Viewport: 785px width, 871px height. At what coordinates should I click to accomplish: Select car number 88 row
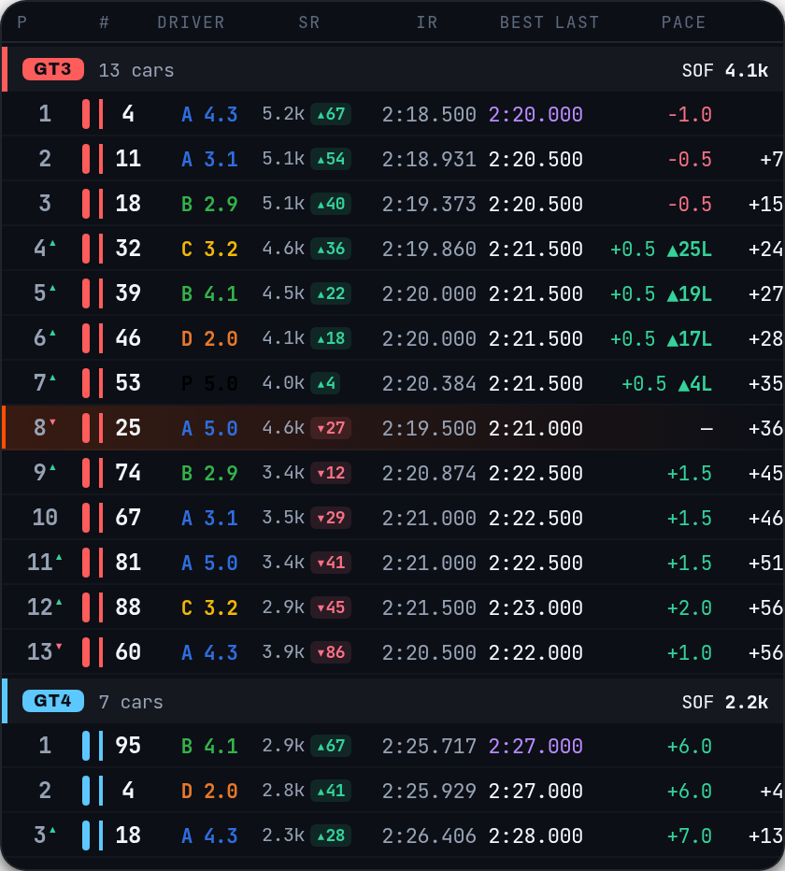(392, 607)
